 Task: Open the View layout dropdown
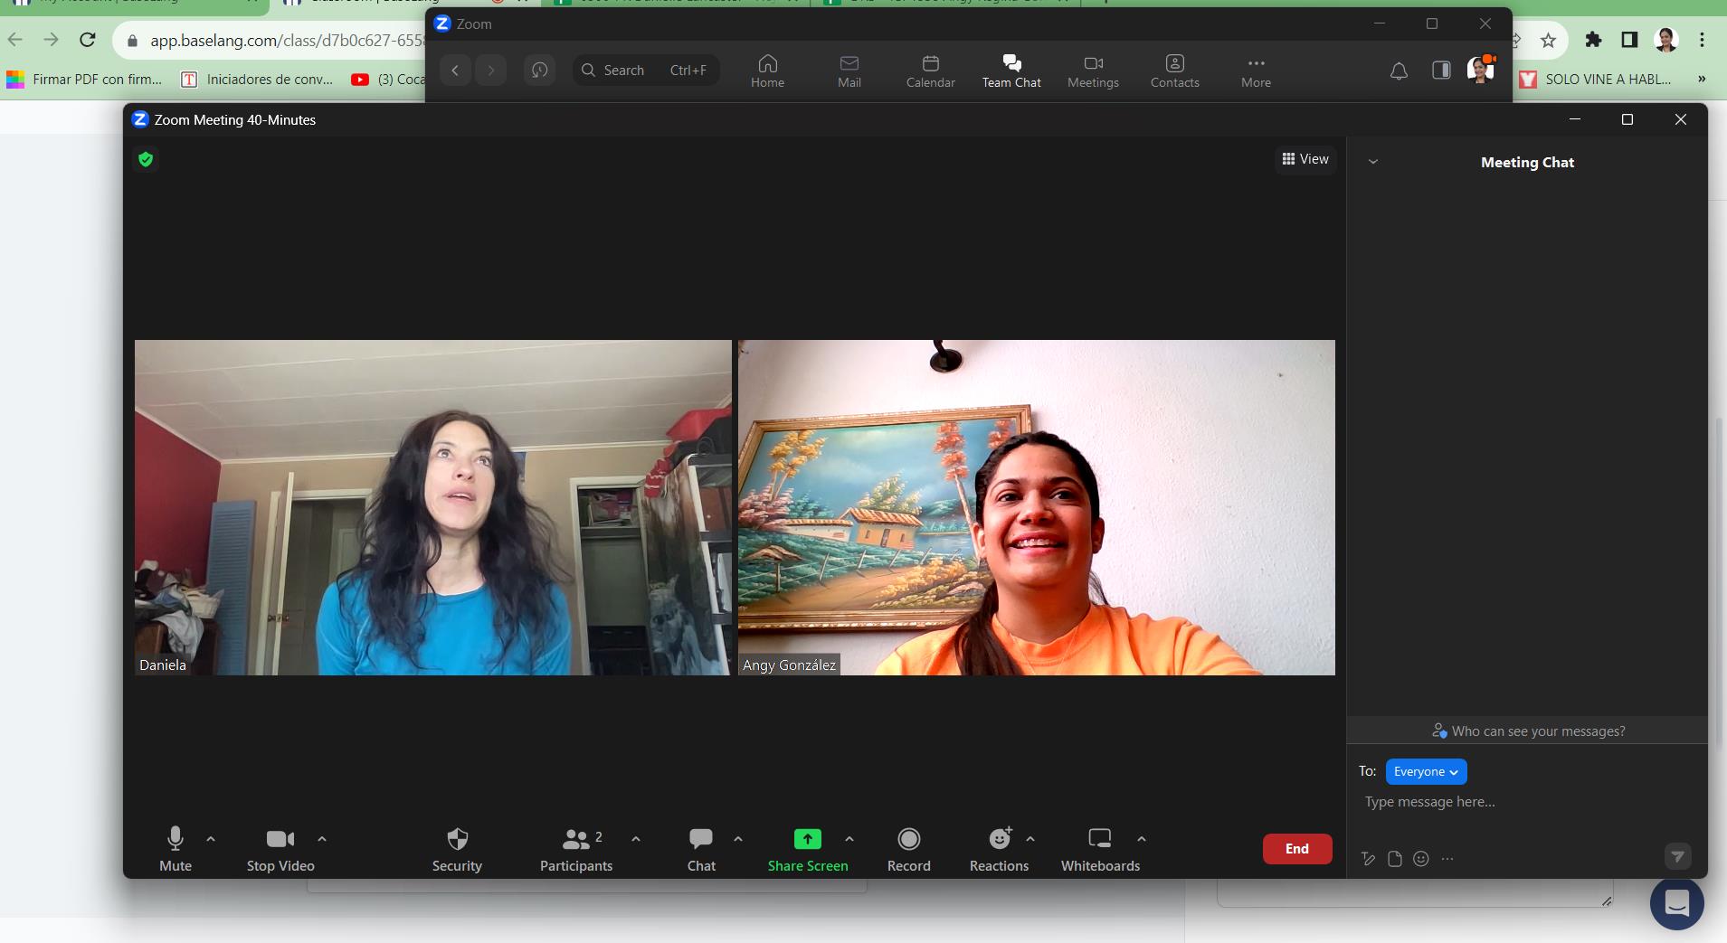point(1305,159)
